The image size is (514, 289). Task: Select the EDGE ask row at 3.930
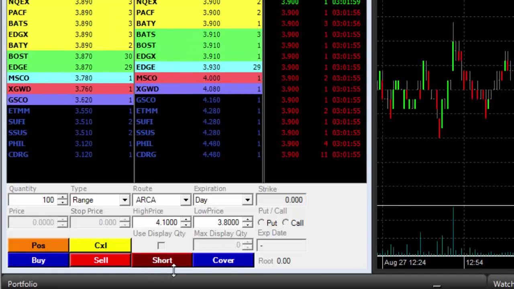199,67
